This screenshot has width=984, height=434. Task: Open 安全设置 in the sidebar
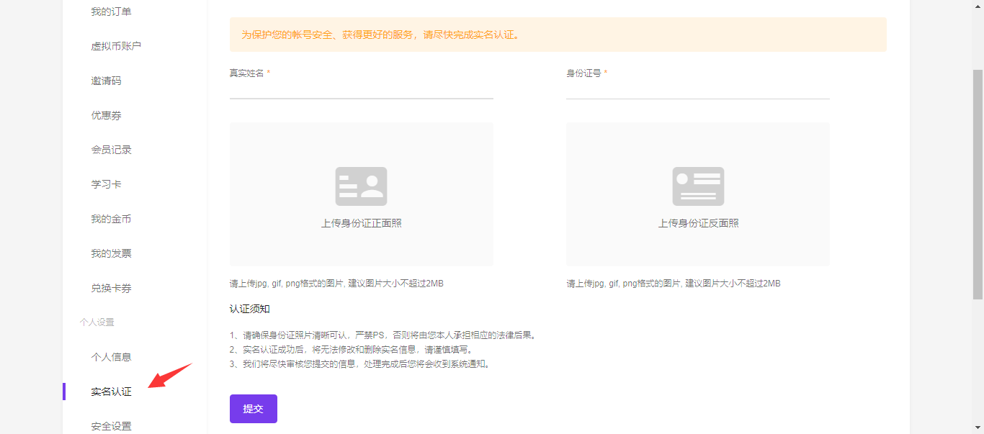point(111,426)
